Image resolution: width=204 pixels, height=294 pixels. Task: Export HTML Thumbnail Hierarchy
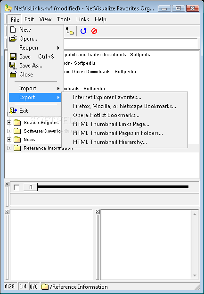[125, 142]
